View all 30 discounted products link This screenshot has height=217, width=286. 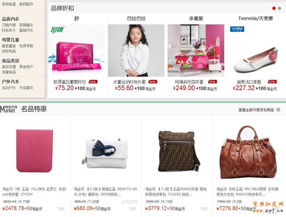click(256, 110)
